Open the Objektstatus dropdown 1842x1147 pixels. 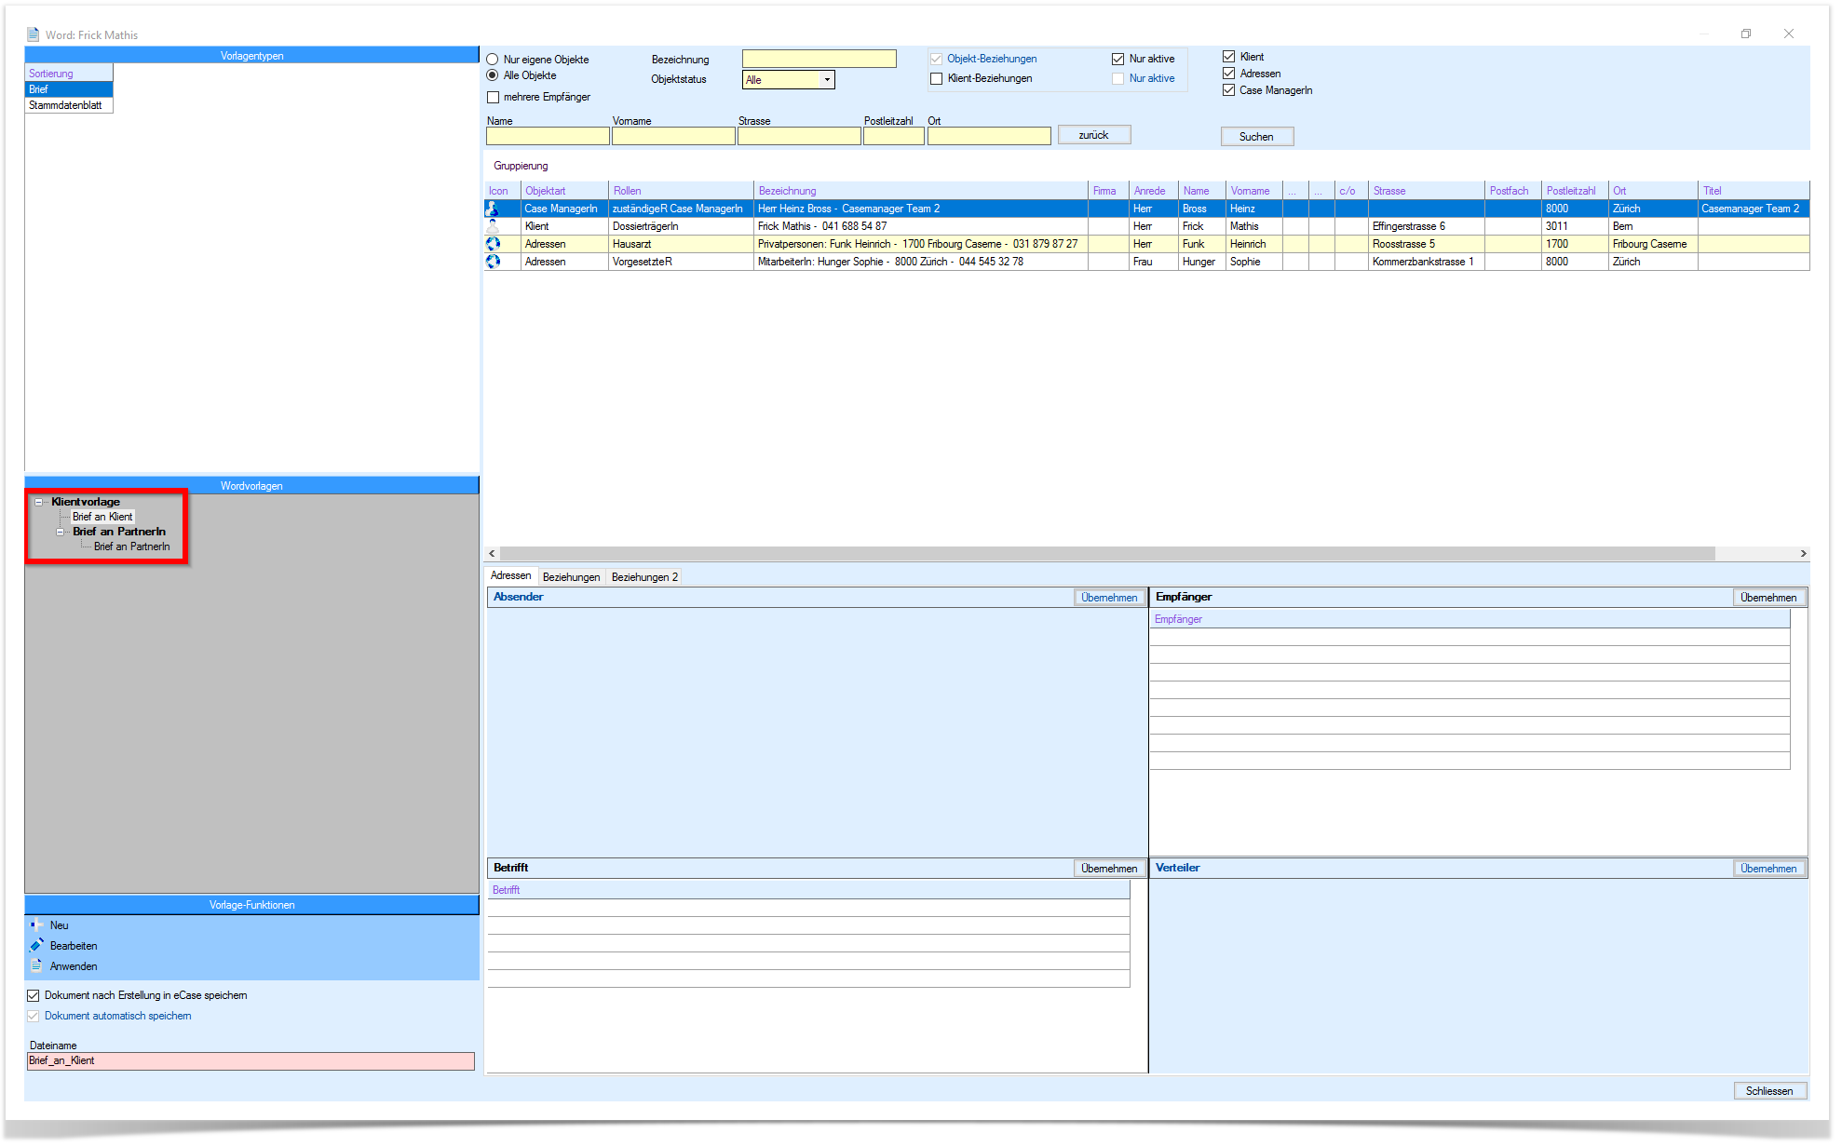(826, 80)
